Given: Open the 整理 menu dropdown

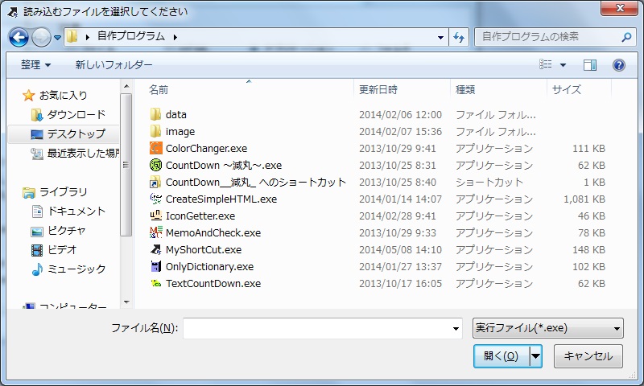Looking at the screenshot, I should pyautogui.click(x=35, y=65).
